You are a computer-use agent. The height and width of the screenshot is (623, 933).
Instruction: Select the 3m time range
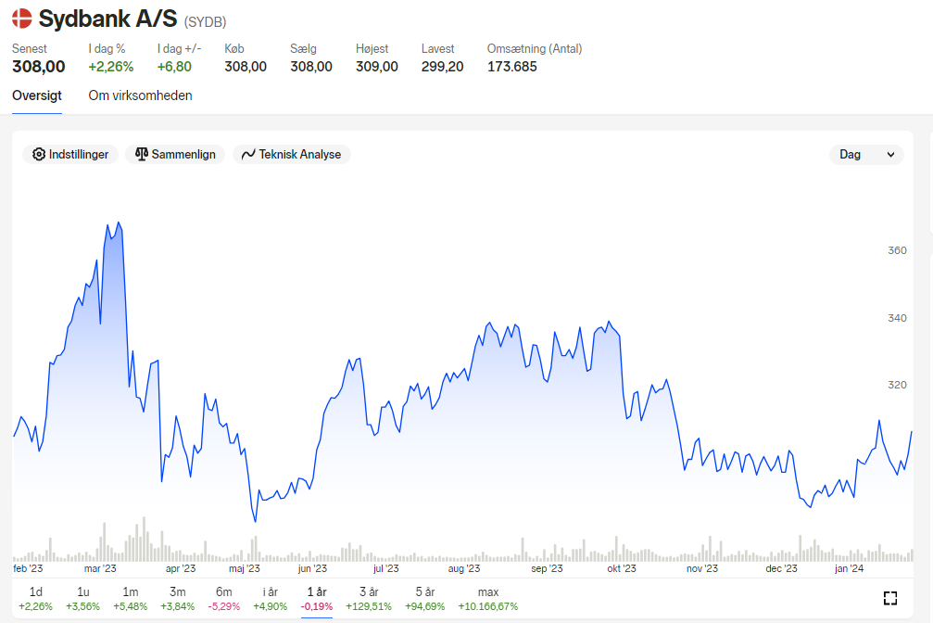click(177, 599)
